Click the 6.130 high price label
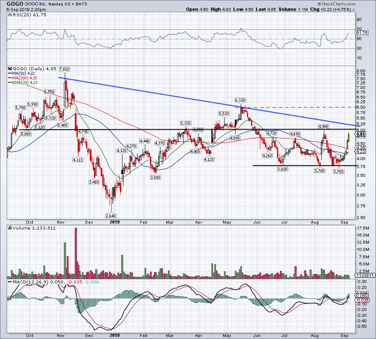This screenshot has height=339, width=376. coord(240,100)
